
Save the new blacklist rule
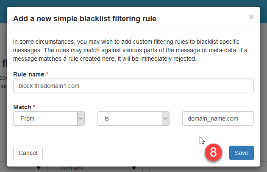click(x=241, y=153)
